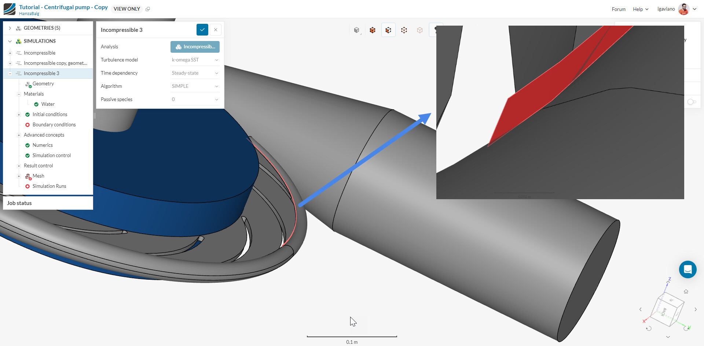Expand the Result control node
704x346 pixels.
pyautogui.click(x=19, y=166)
